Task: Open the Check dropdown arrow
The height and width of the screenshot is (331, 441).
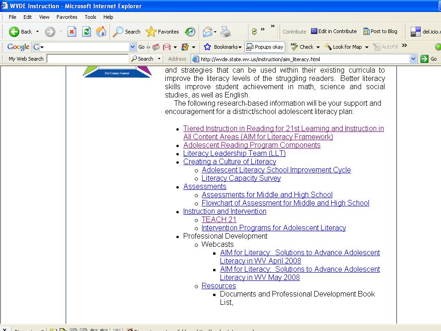Action: pyautogui.click(x=318, y=47)
